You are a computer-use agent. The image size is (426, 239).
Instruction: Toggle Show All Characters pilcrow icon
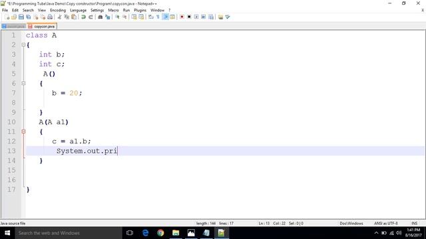point(158,17)
